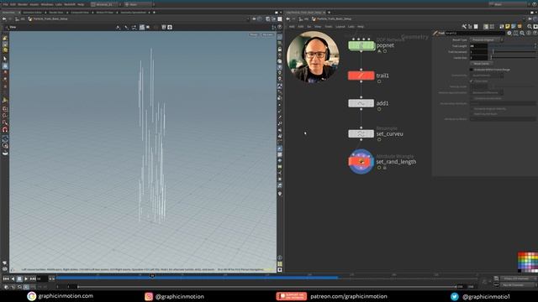Open the network editor Add menu
Viewport: 538px width, 302px height.
292,26
